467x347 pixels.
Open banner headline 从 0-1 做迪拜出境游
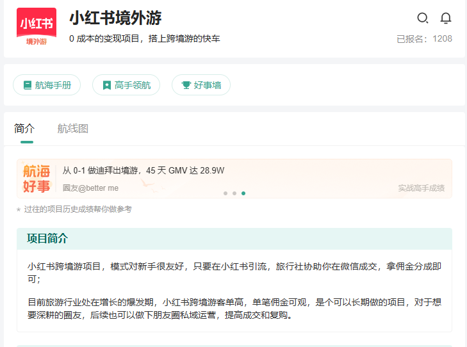tap(143, 170)
